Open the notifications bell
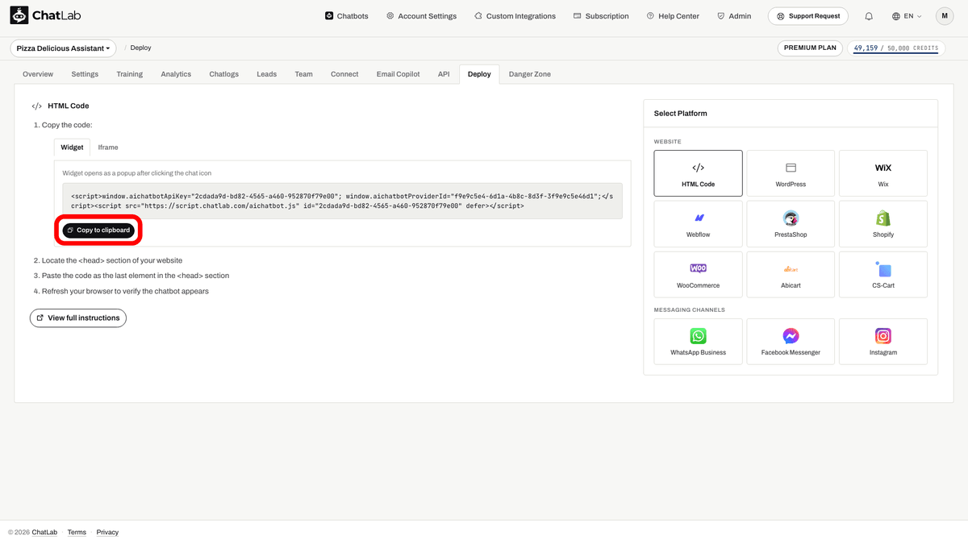The image size is (968, 544). click(x=869, y=16)
